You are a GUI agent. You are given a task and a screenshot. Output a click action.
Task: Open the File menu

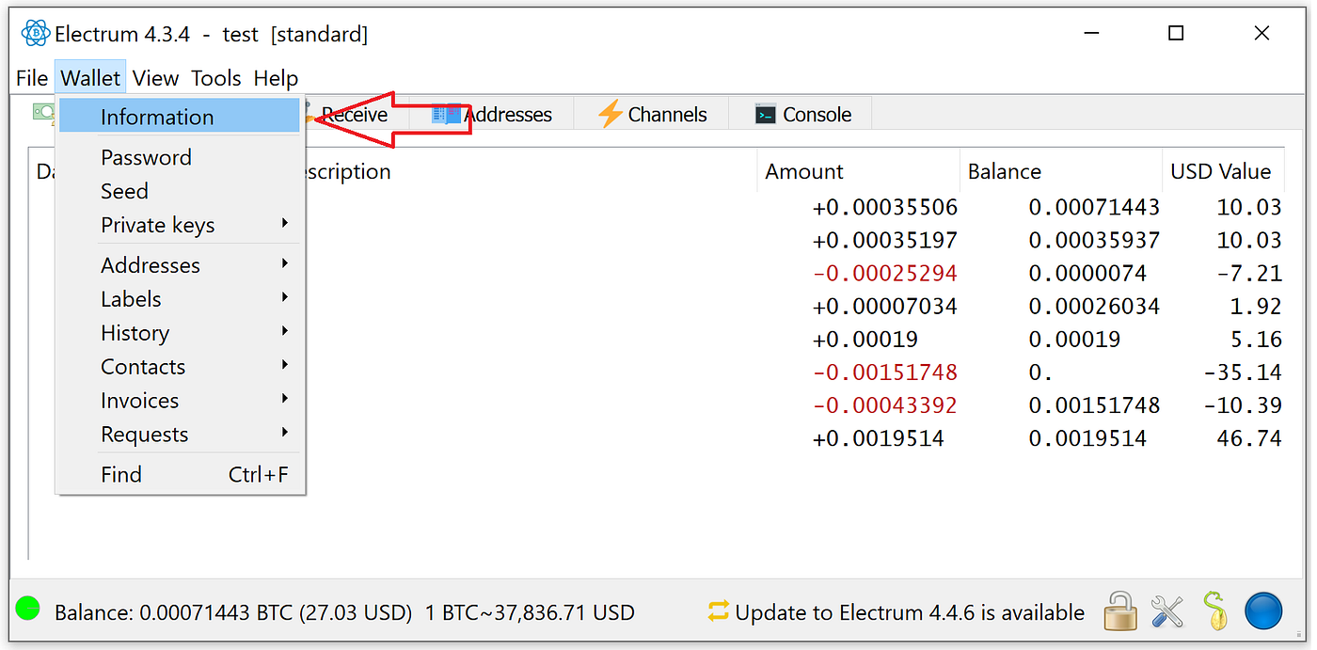point(32,78)
